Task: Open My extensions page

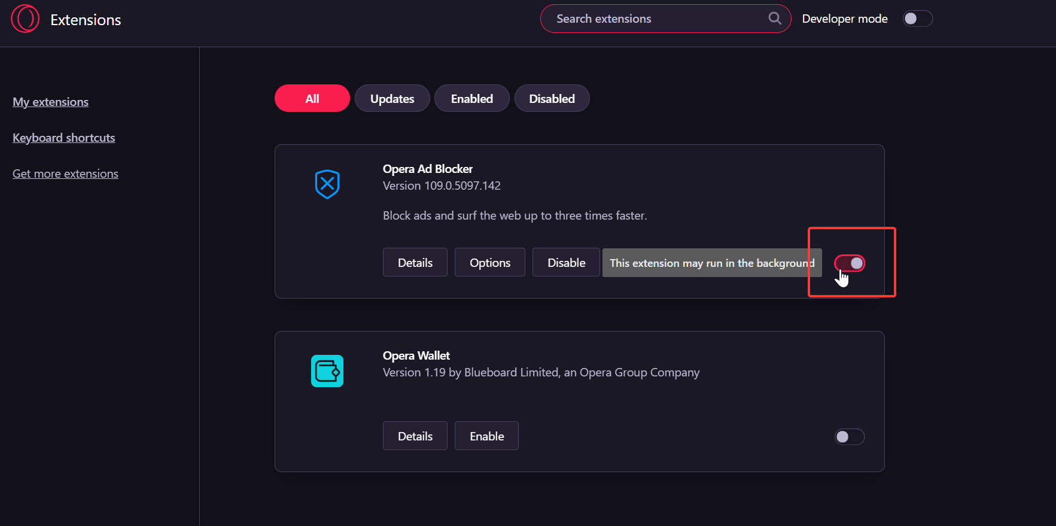Action: click(x=51, y=102)
